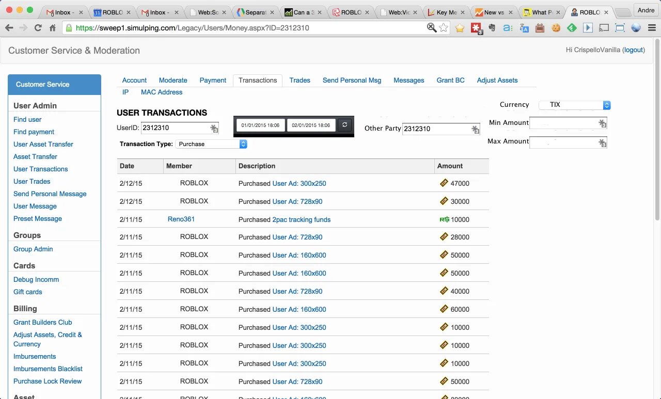
Task: Open the Google Translate extension icon
Action: pyautogui.click(x=524, y=28)
